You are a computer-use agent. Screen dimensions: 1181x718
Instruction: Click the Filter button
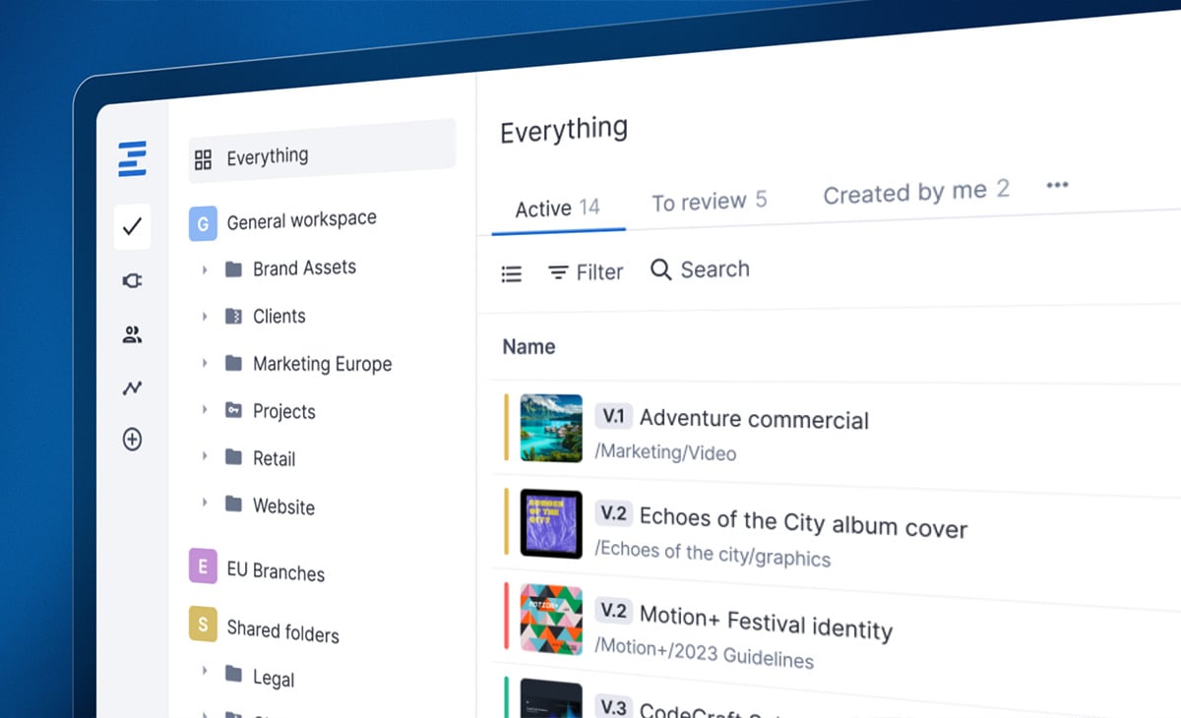[x=586, y=272]
